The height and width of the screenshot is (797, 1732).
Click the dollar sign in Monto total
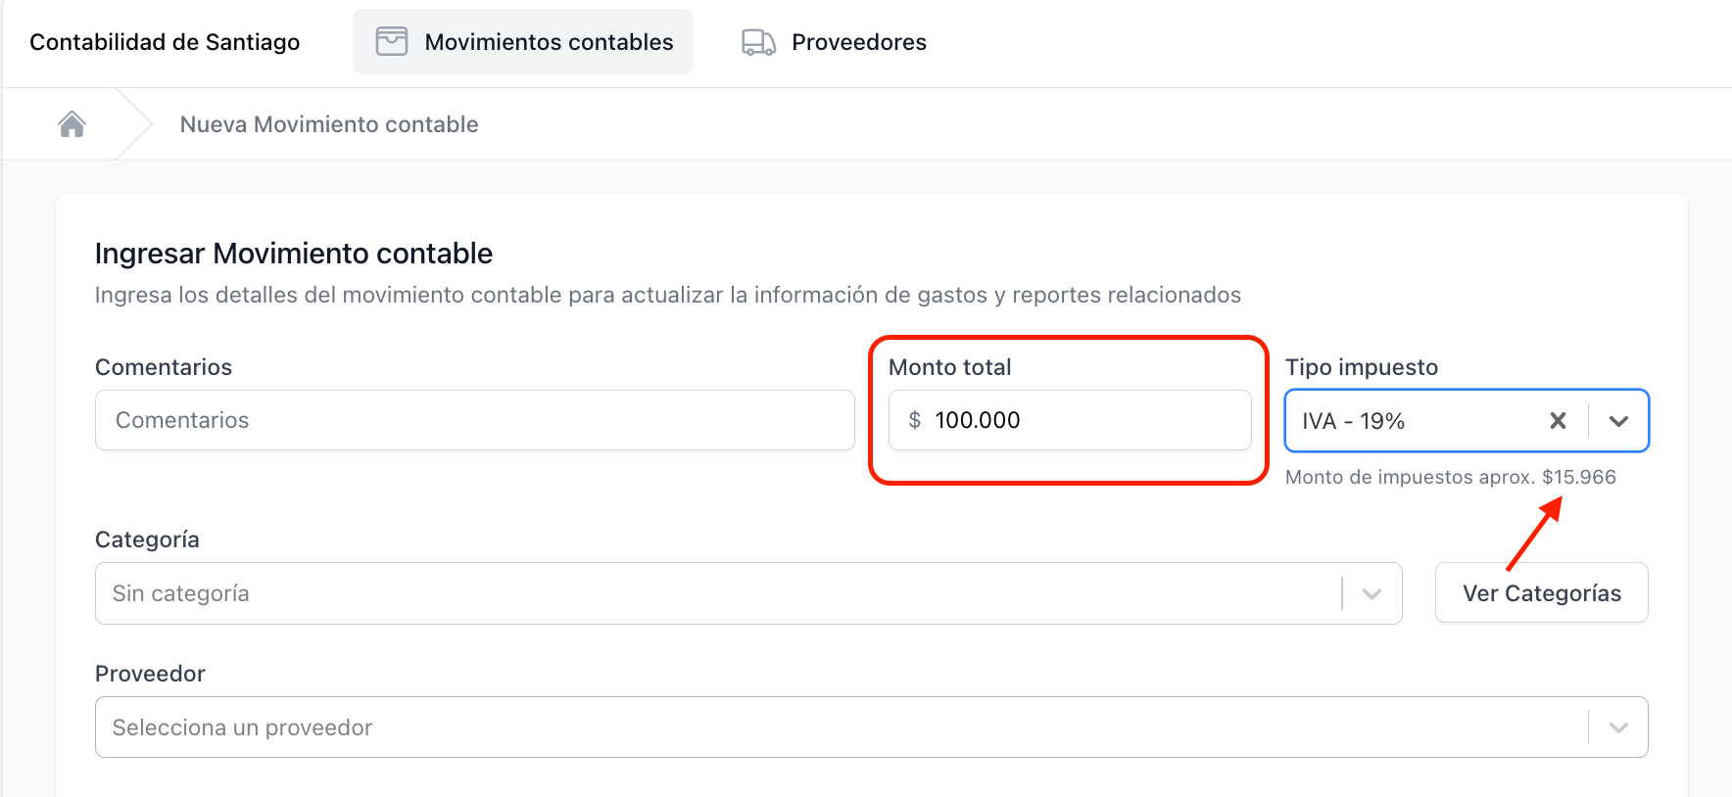915,420
